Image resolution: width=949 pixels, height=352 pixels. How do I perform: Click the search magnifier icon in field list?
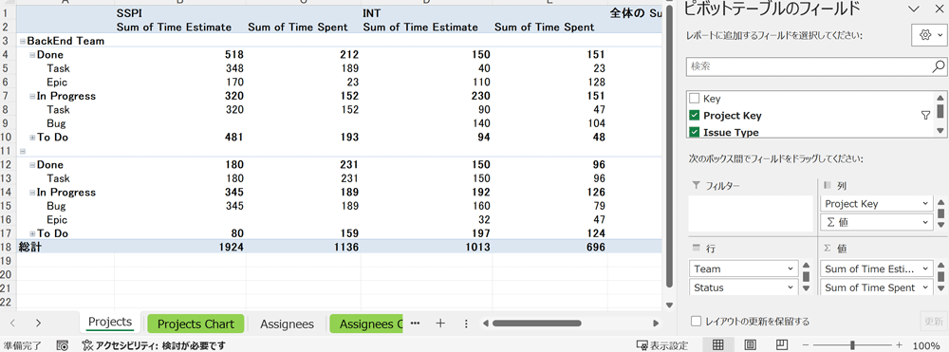939,65
